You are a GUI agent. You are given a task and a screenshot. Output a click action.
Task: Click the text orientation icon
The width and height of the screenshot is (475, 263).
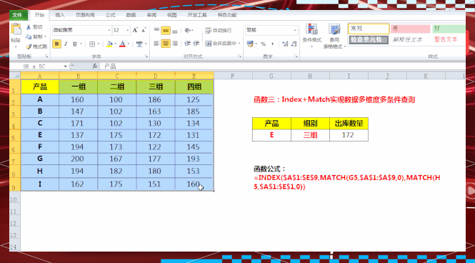tap(188, 30)
